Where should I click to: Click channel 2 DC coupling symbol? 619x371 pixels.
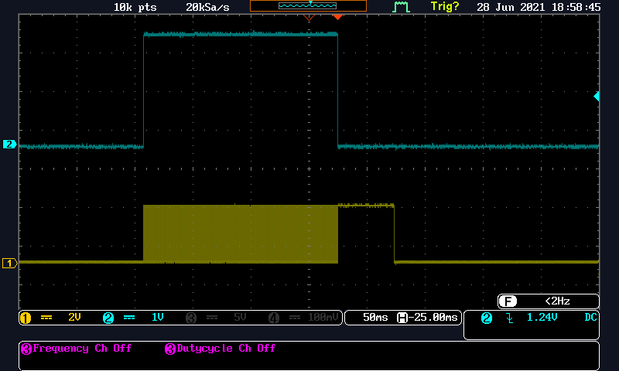click(x=129, y=318)
